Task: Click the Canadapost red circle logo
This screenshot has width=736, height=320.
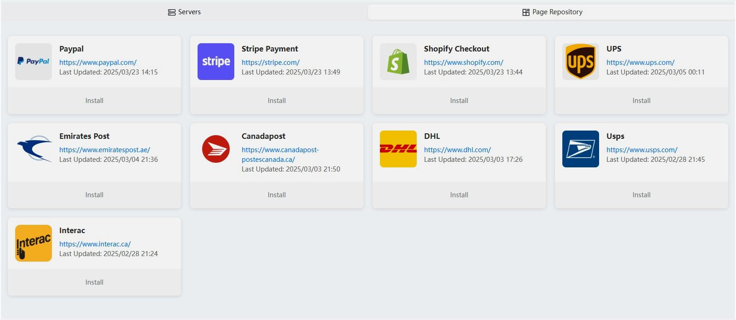Action: 216,149
